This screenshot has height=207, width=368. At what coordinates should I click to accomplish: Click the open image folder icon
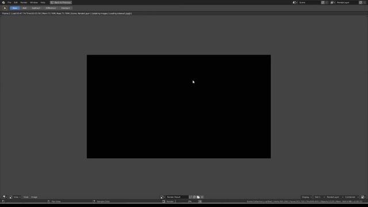(x=198, y=197)
